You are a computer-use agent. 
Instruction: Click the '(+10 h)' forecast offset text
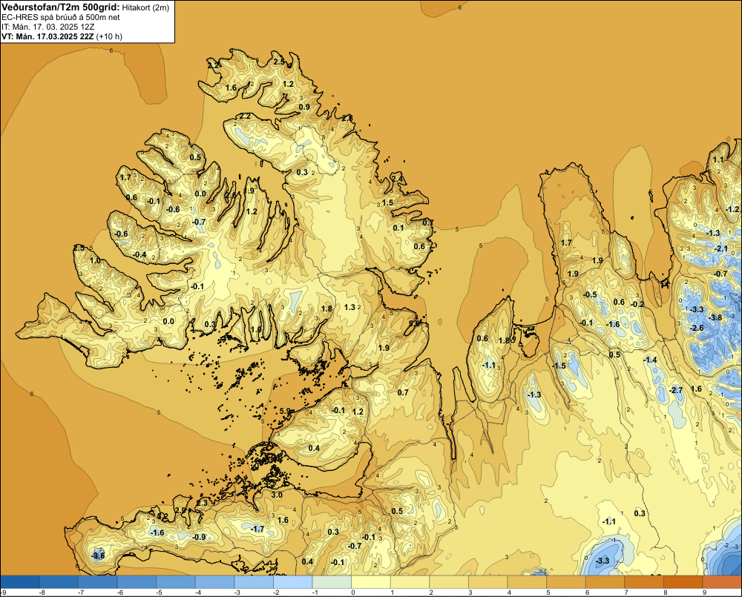tap(109, 36)
